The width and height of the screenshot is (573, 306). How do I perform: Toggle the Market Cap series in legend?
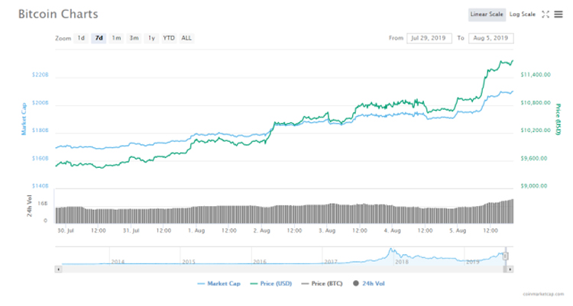[x=219, y=283]
